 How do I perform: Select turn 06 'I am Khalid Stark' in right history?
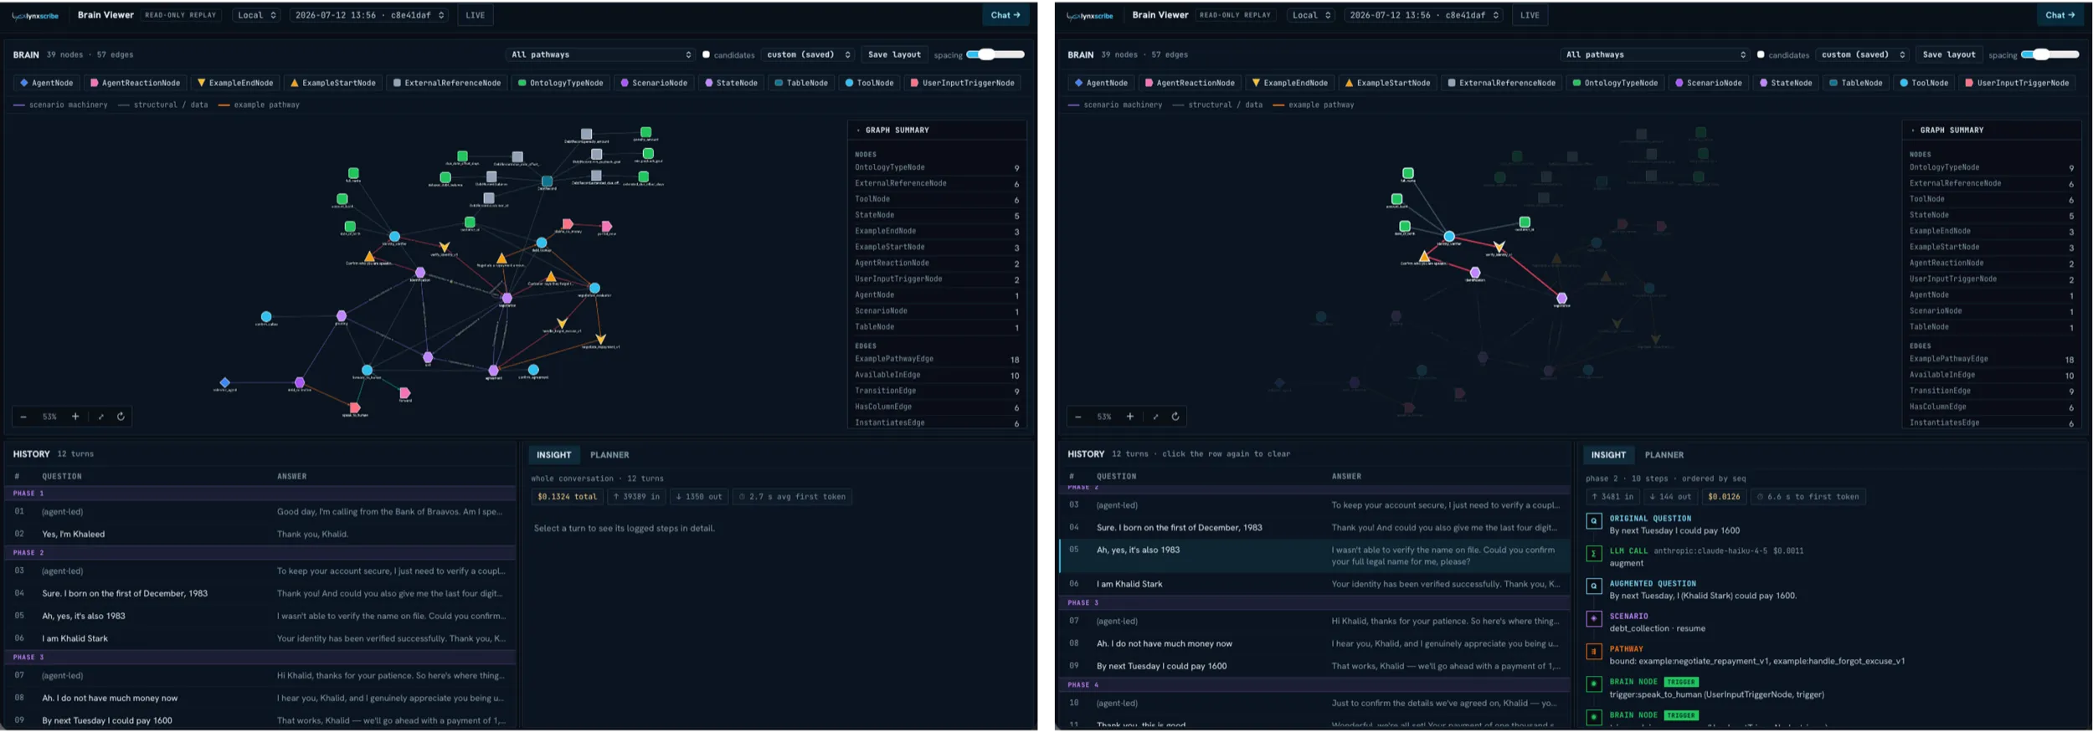tap(1315, 584)
